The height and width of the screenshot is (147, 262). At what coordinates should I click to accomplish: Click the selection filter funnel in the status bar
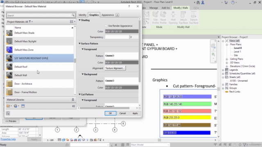tap(244, 145)
